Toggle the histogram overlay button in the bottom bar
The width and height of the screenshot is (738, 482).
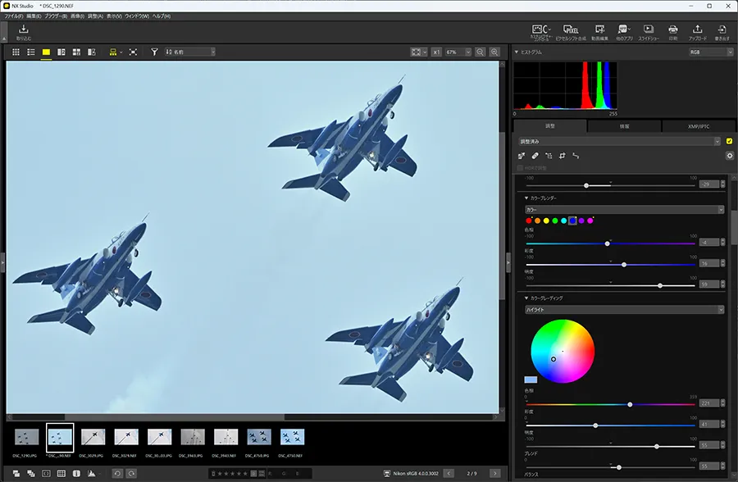click(x=91, y=473)
